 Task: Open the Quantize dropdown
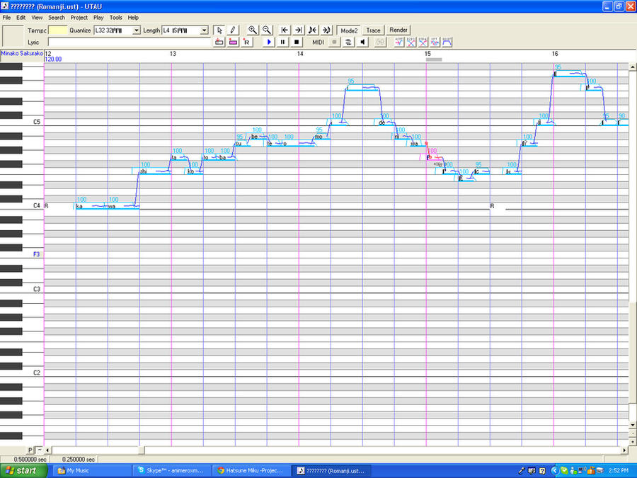click(137, 30)
